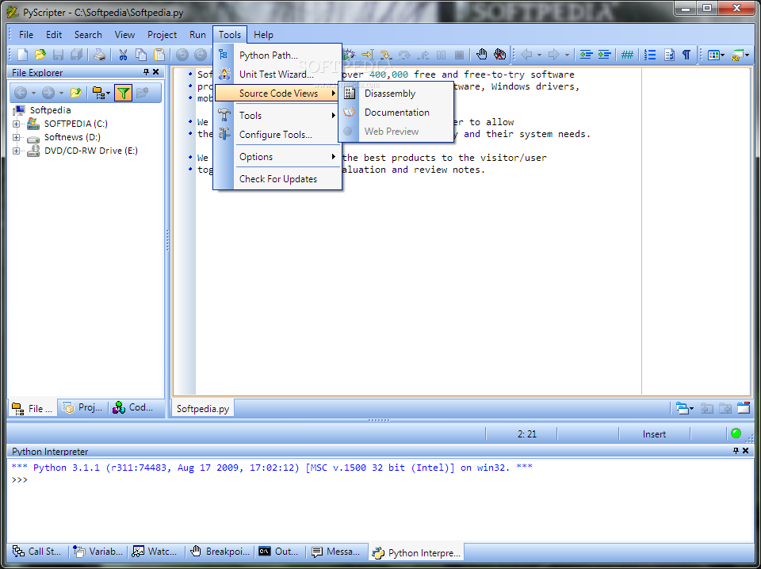Expand the Tools submenu entry
The height and width of the screenshot is (569, 761).
click(277, 116)
